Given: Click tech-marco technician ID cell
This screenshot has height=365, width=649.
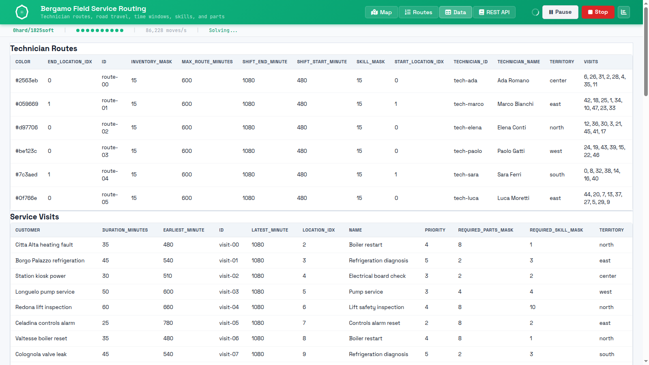Looking at the screenshot, I should [x=468, y=104].
